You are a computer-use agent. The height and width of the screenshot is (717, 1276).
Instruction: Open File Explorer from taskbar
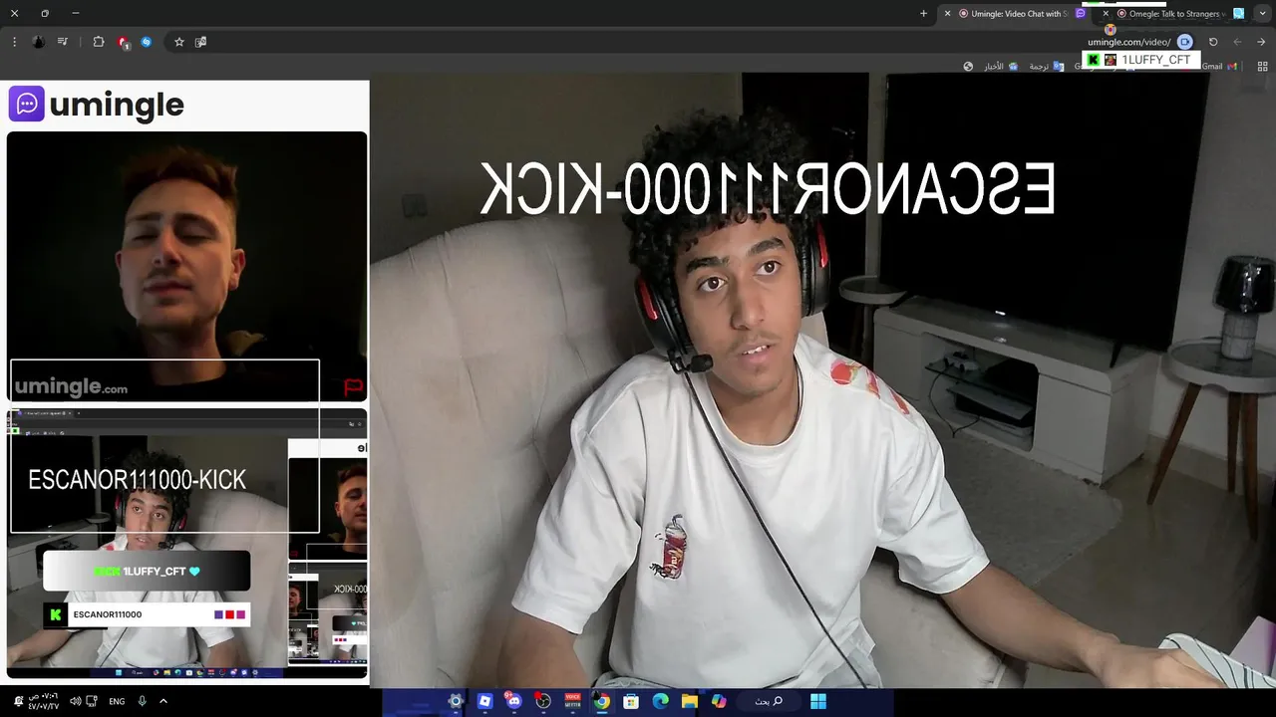(x=689, y=701)
